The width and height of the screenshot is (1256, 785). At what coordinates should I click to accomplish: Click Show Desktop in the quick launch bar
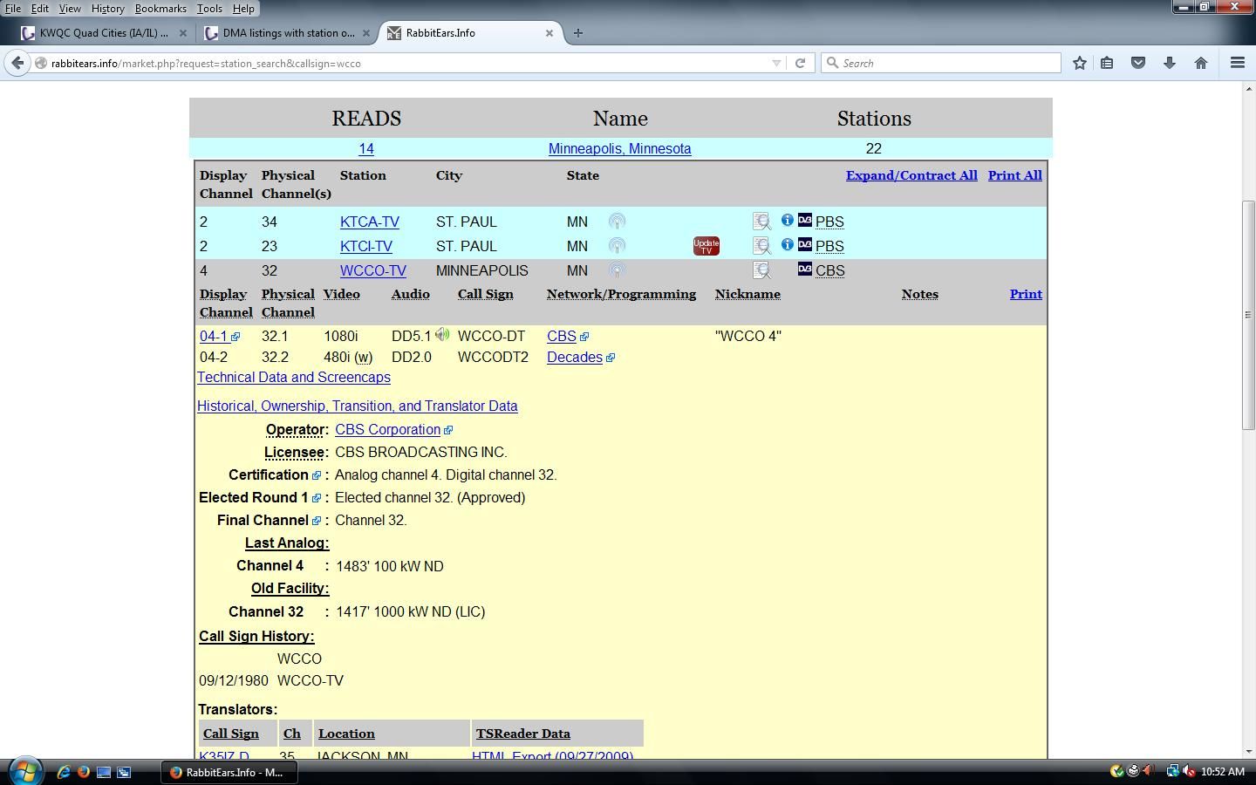click(104, 772)
